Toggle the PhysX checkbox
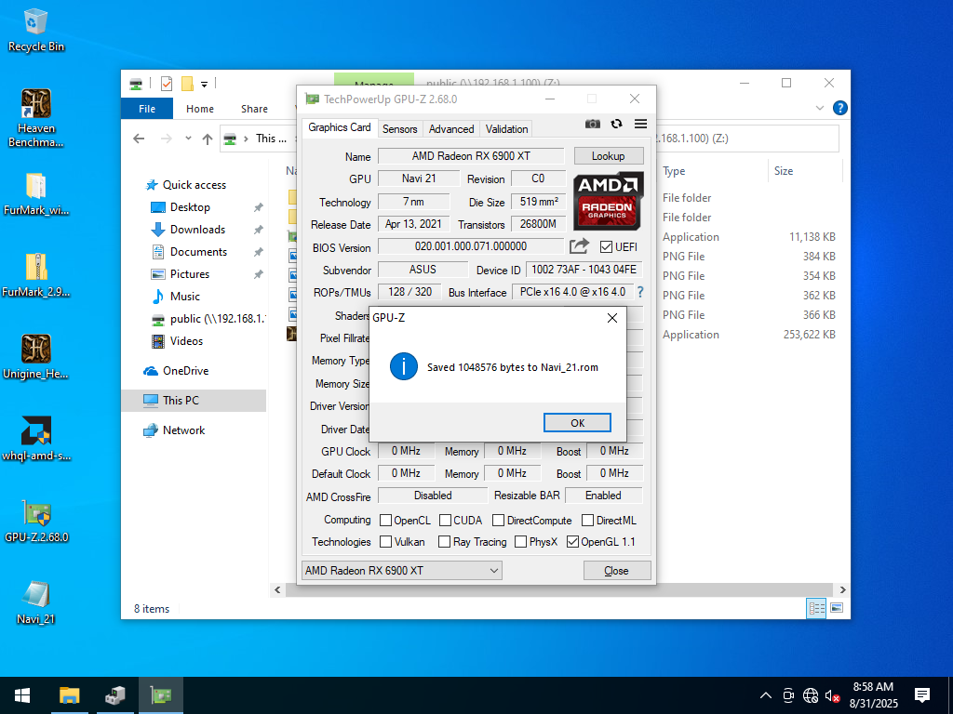The width and height of the screenshot is (953, 714). point(520,542)
